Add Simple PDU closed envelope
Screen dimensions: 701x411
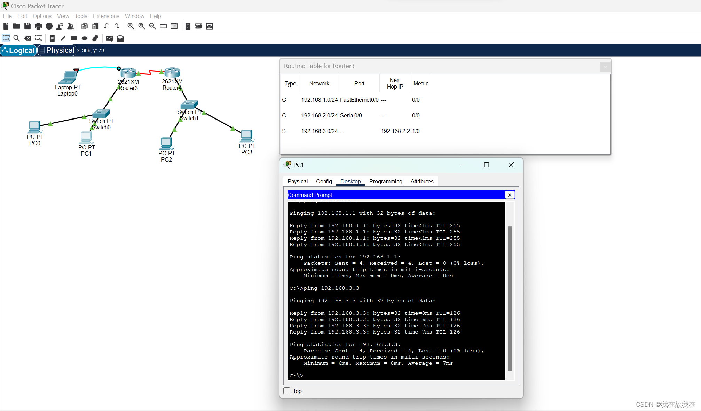(x=109, y=38)
